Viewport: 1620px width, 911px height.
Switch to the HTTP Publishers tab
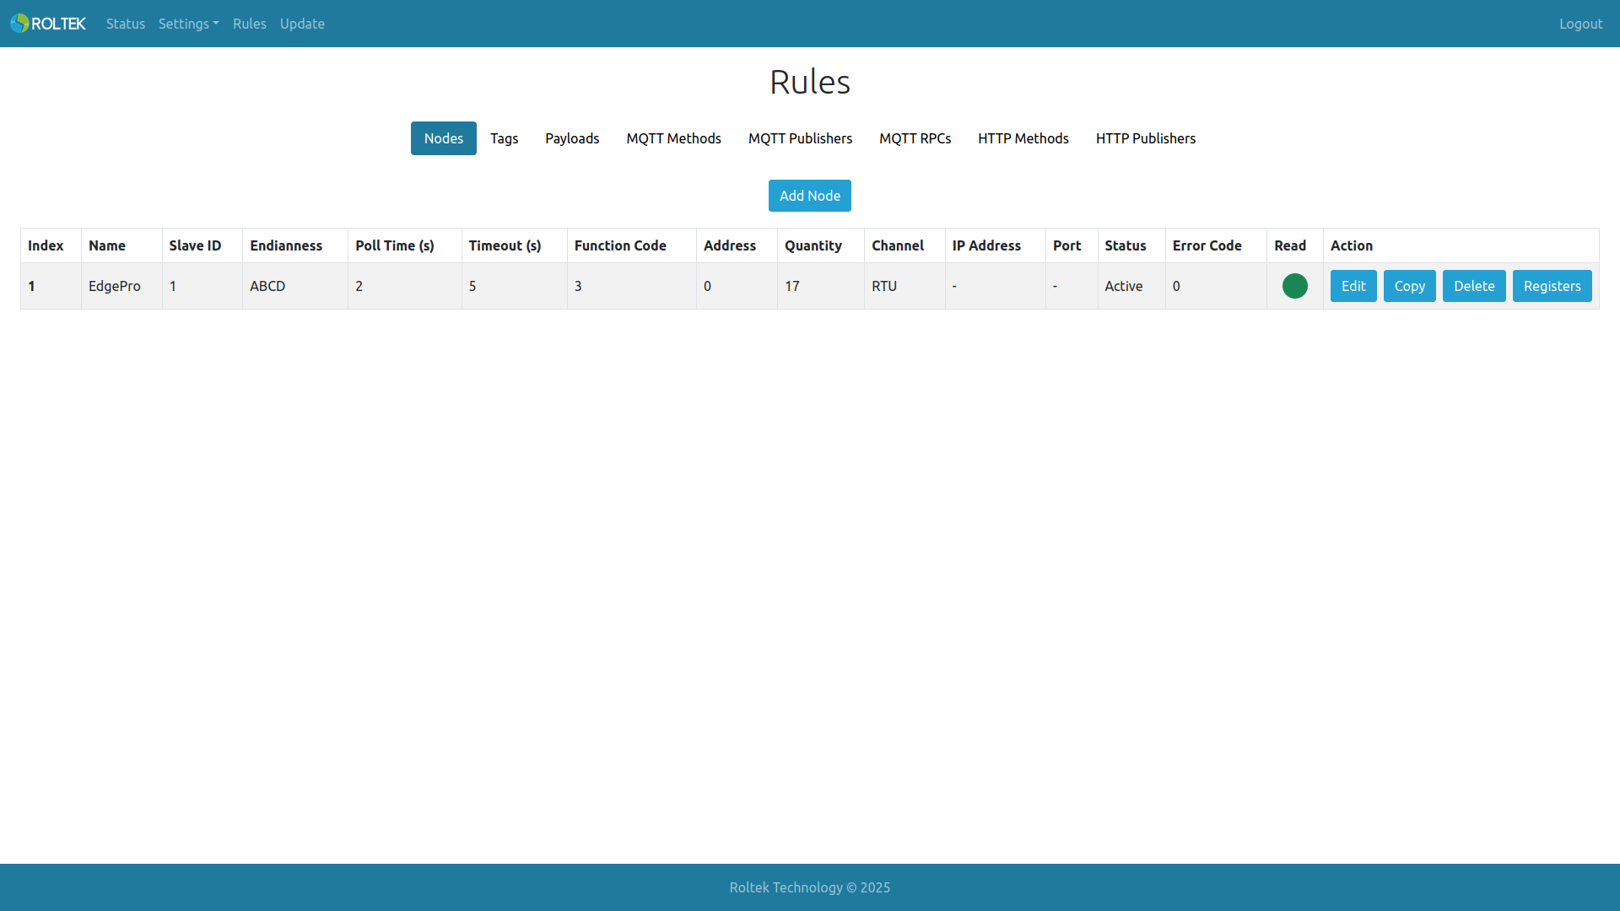click(x=1145, y=138)
